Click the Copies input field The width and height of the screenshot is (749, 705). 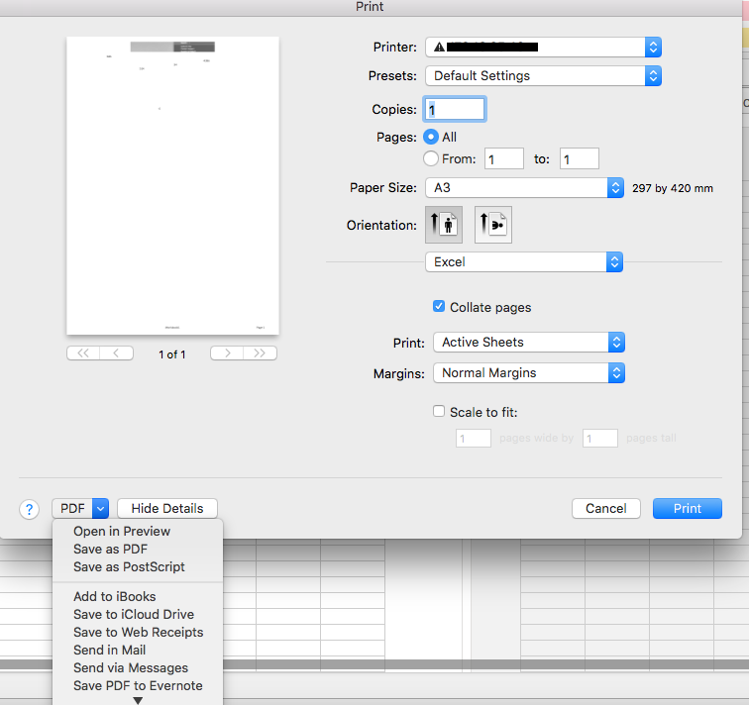(x=455, y=109)
